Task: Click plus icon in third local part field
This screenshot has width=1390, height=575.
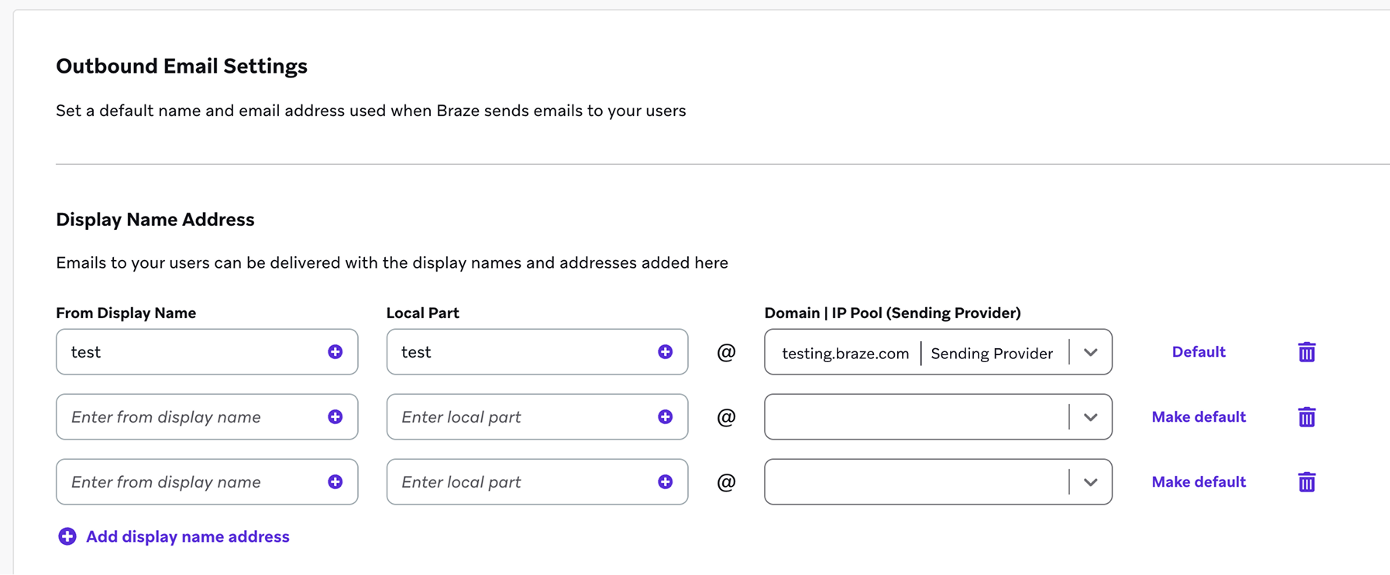Action: pyautogui.click(x=665, y=482)
